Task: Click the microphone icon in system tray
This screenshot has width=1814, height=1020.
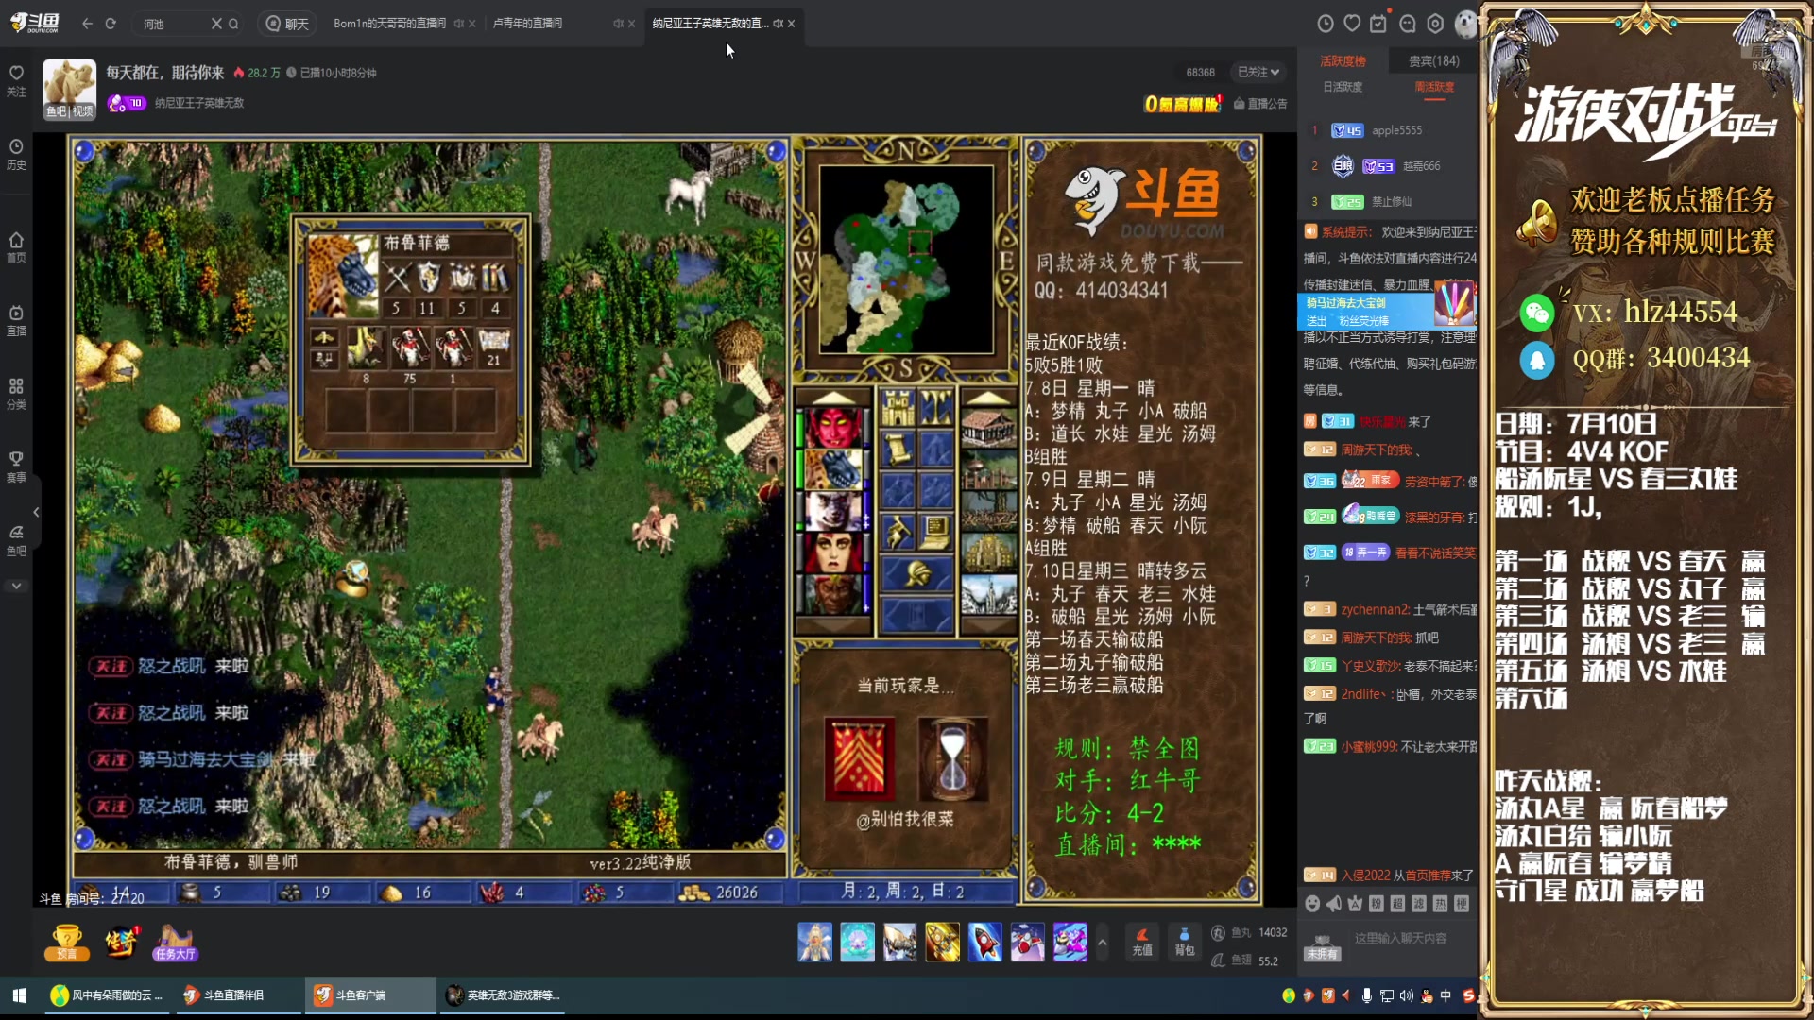Action: pyautogui.click(x=1366, y=995)
